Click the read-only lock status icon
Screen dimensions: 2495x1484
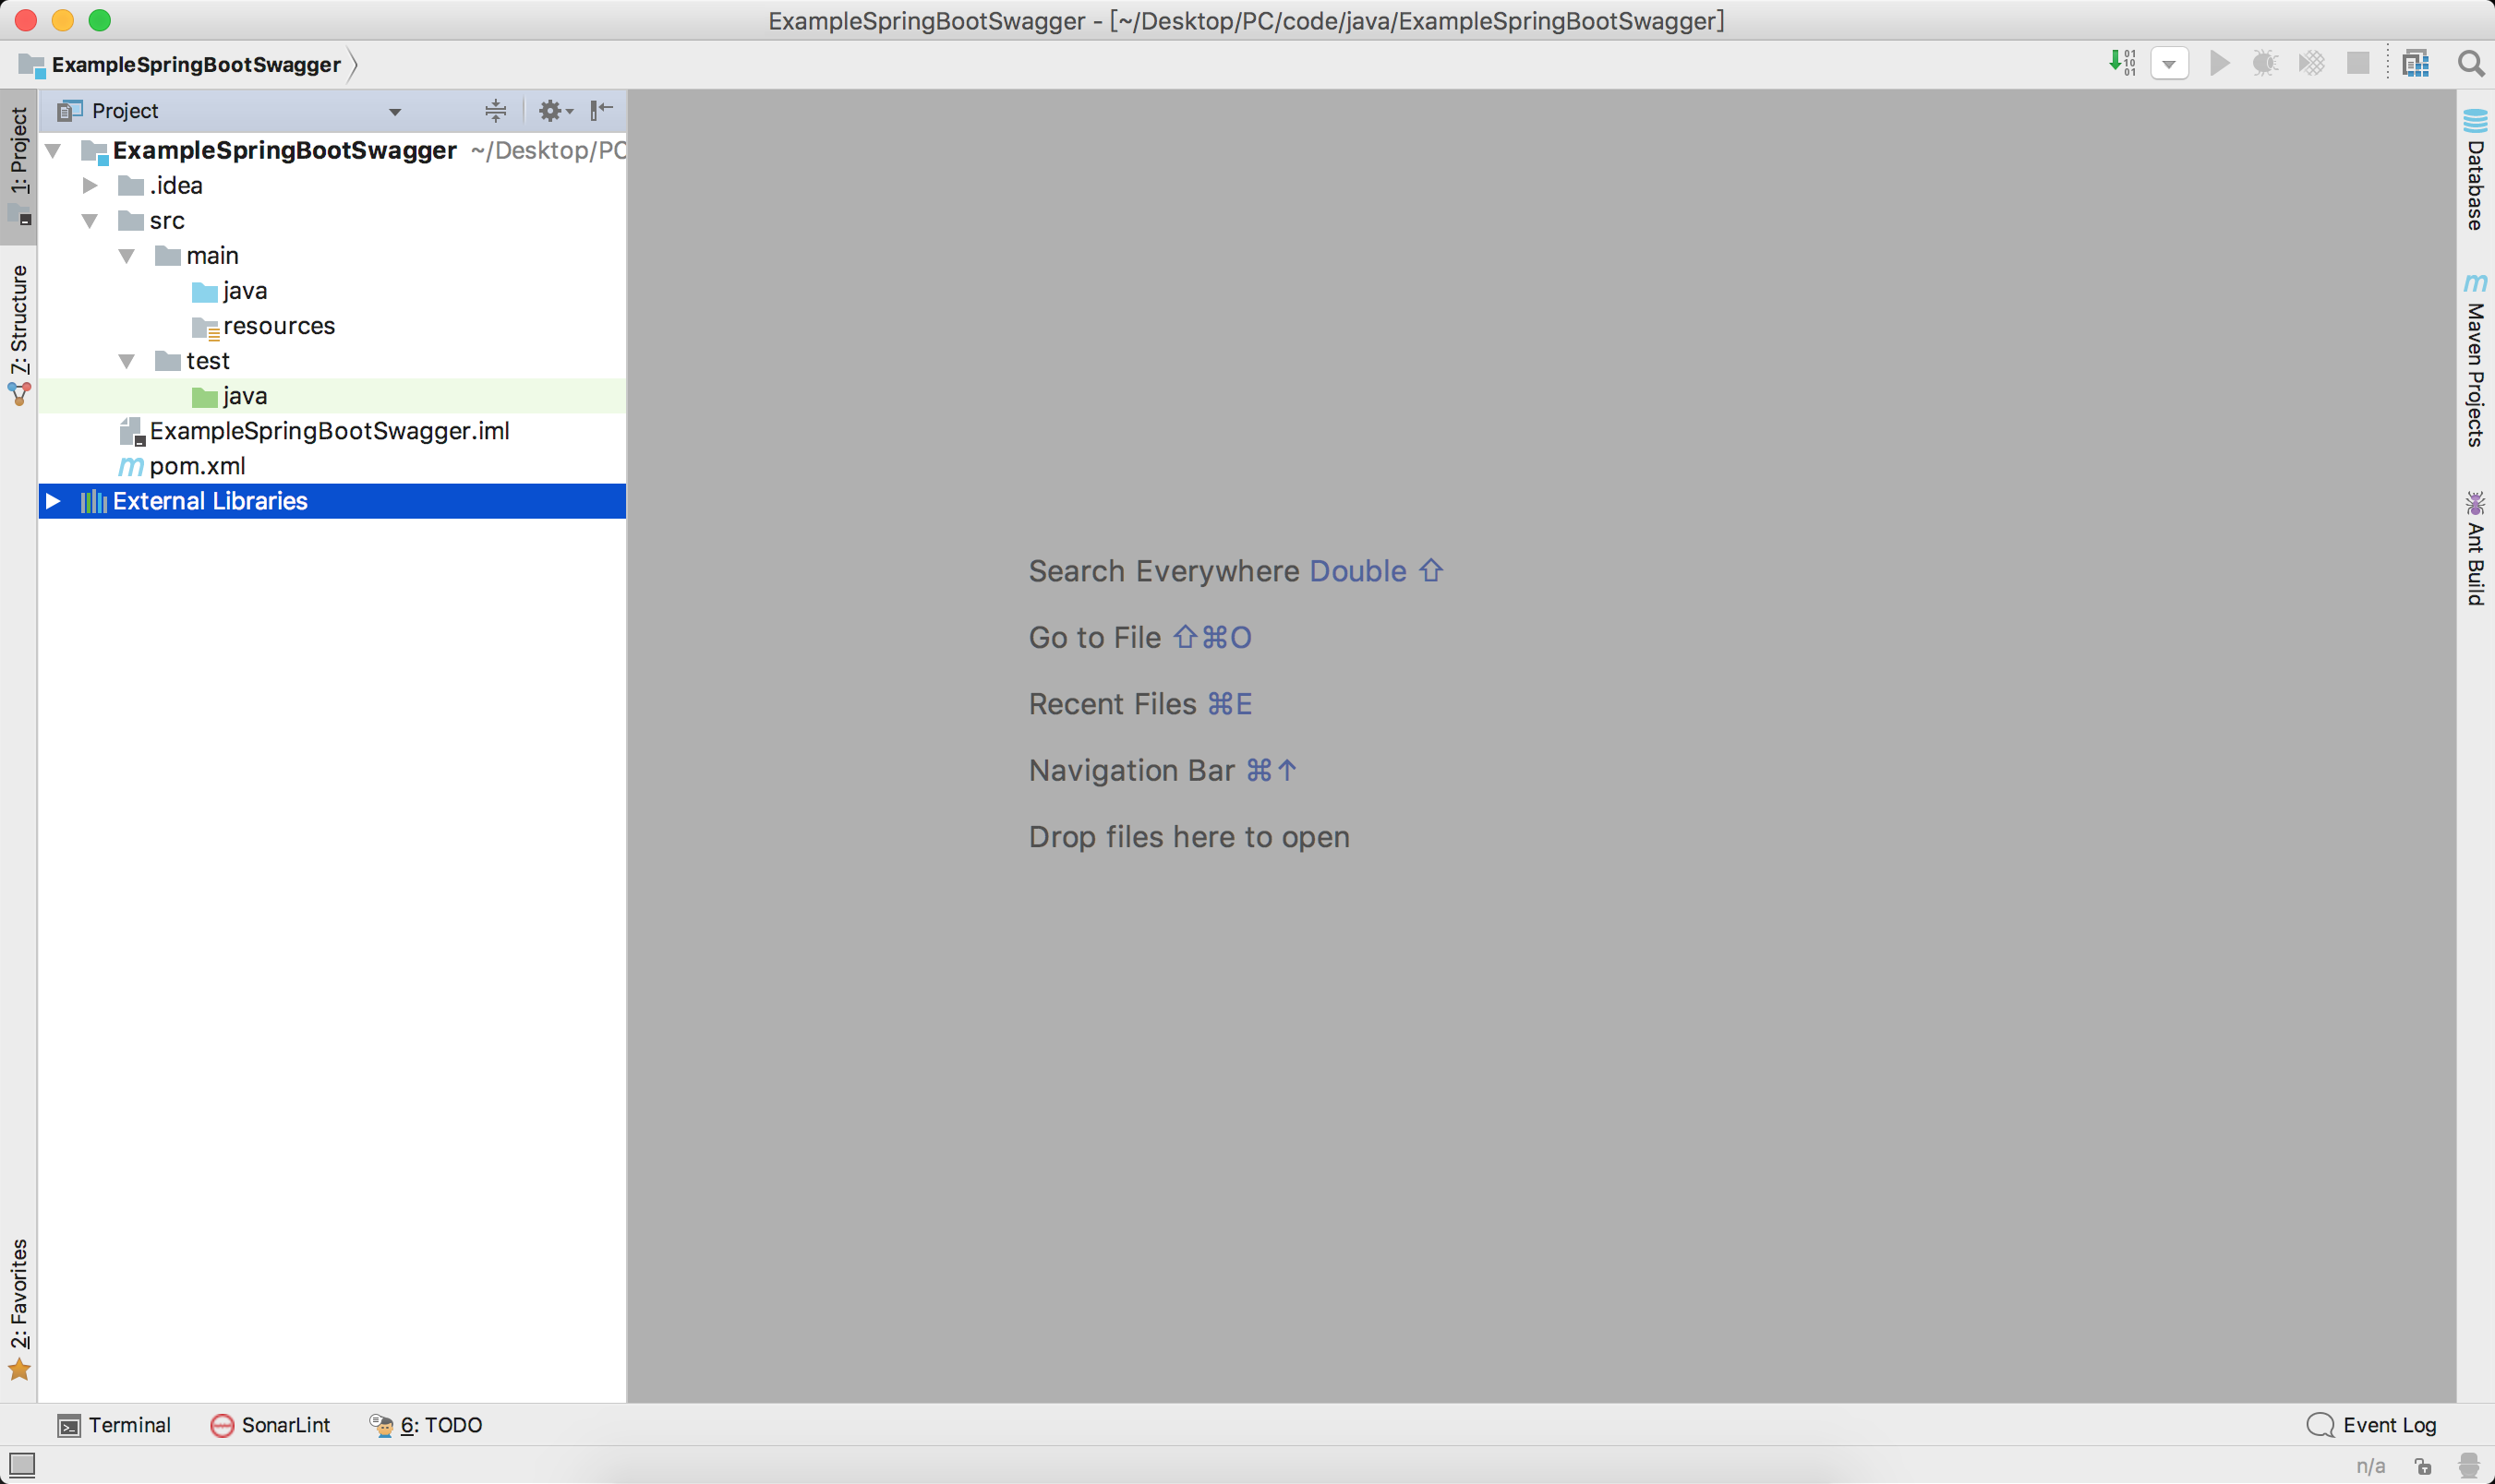[x=2423, y=1467]
